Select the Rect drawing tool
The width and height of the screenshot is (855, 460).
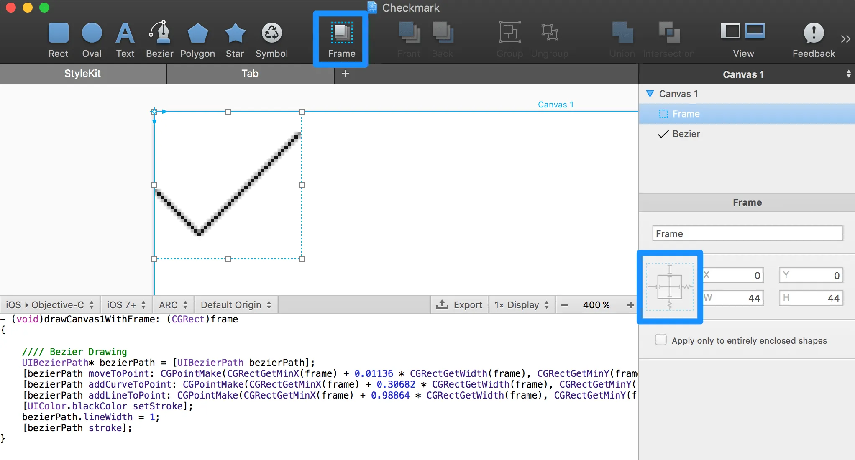click(x=58, y=38)
